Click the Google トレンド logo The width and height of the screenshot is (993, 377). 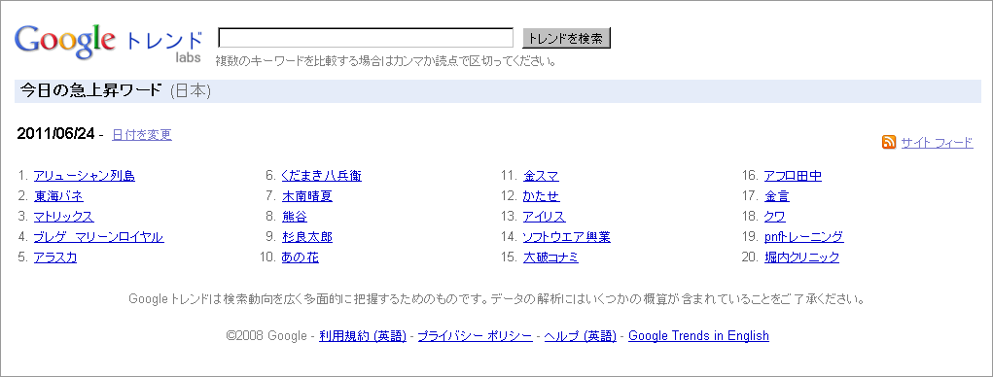pyautogui.click(x=108, y=43)
